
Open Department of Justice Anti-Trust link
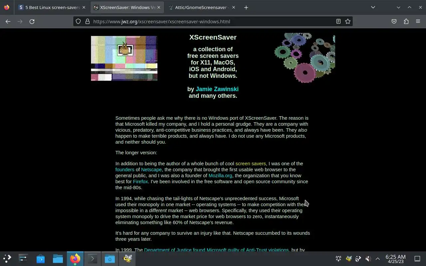click(216, 250)
